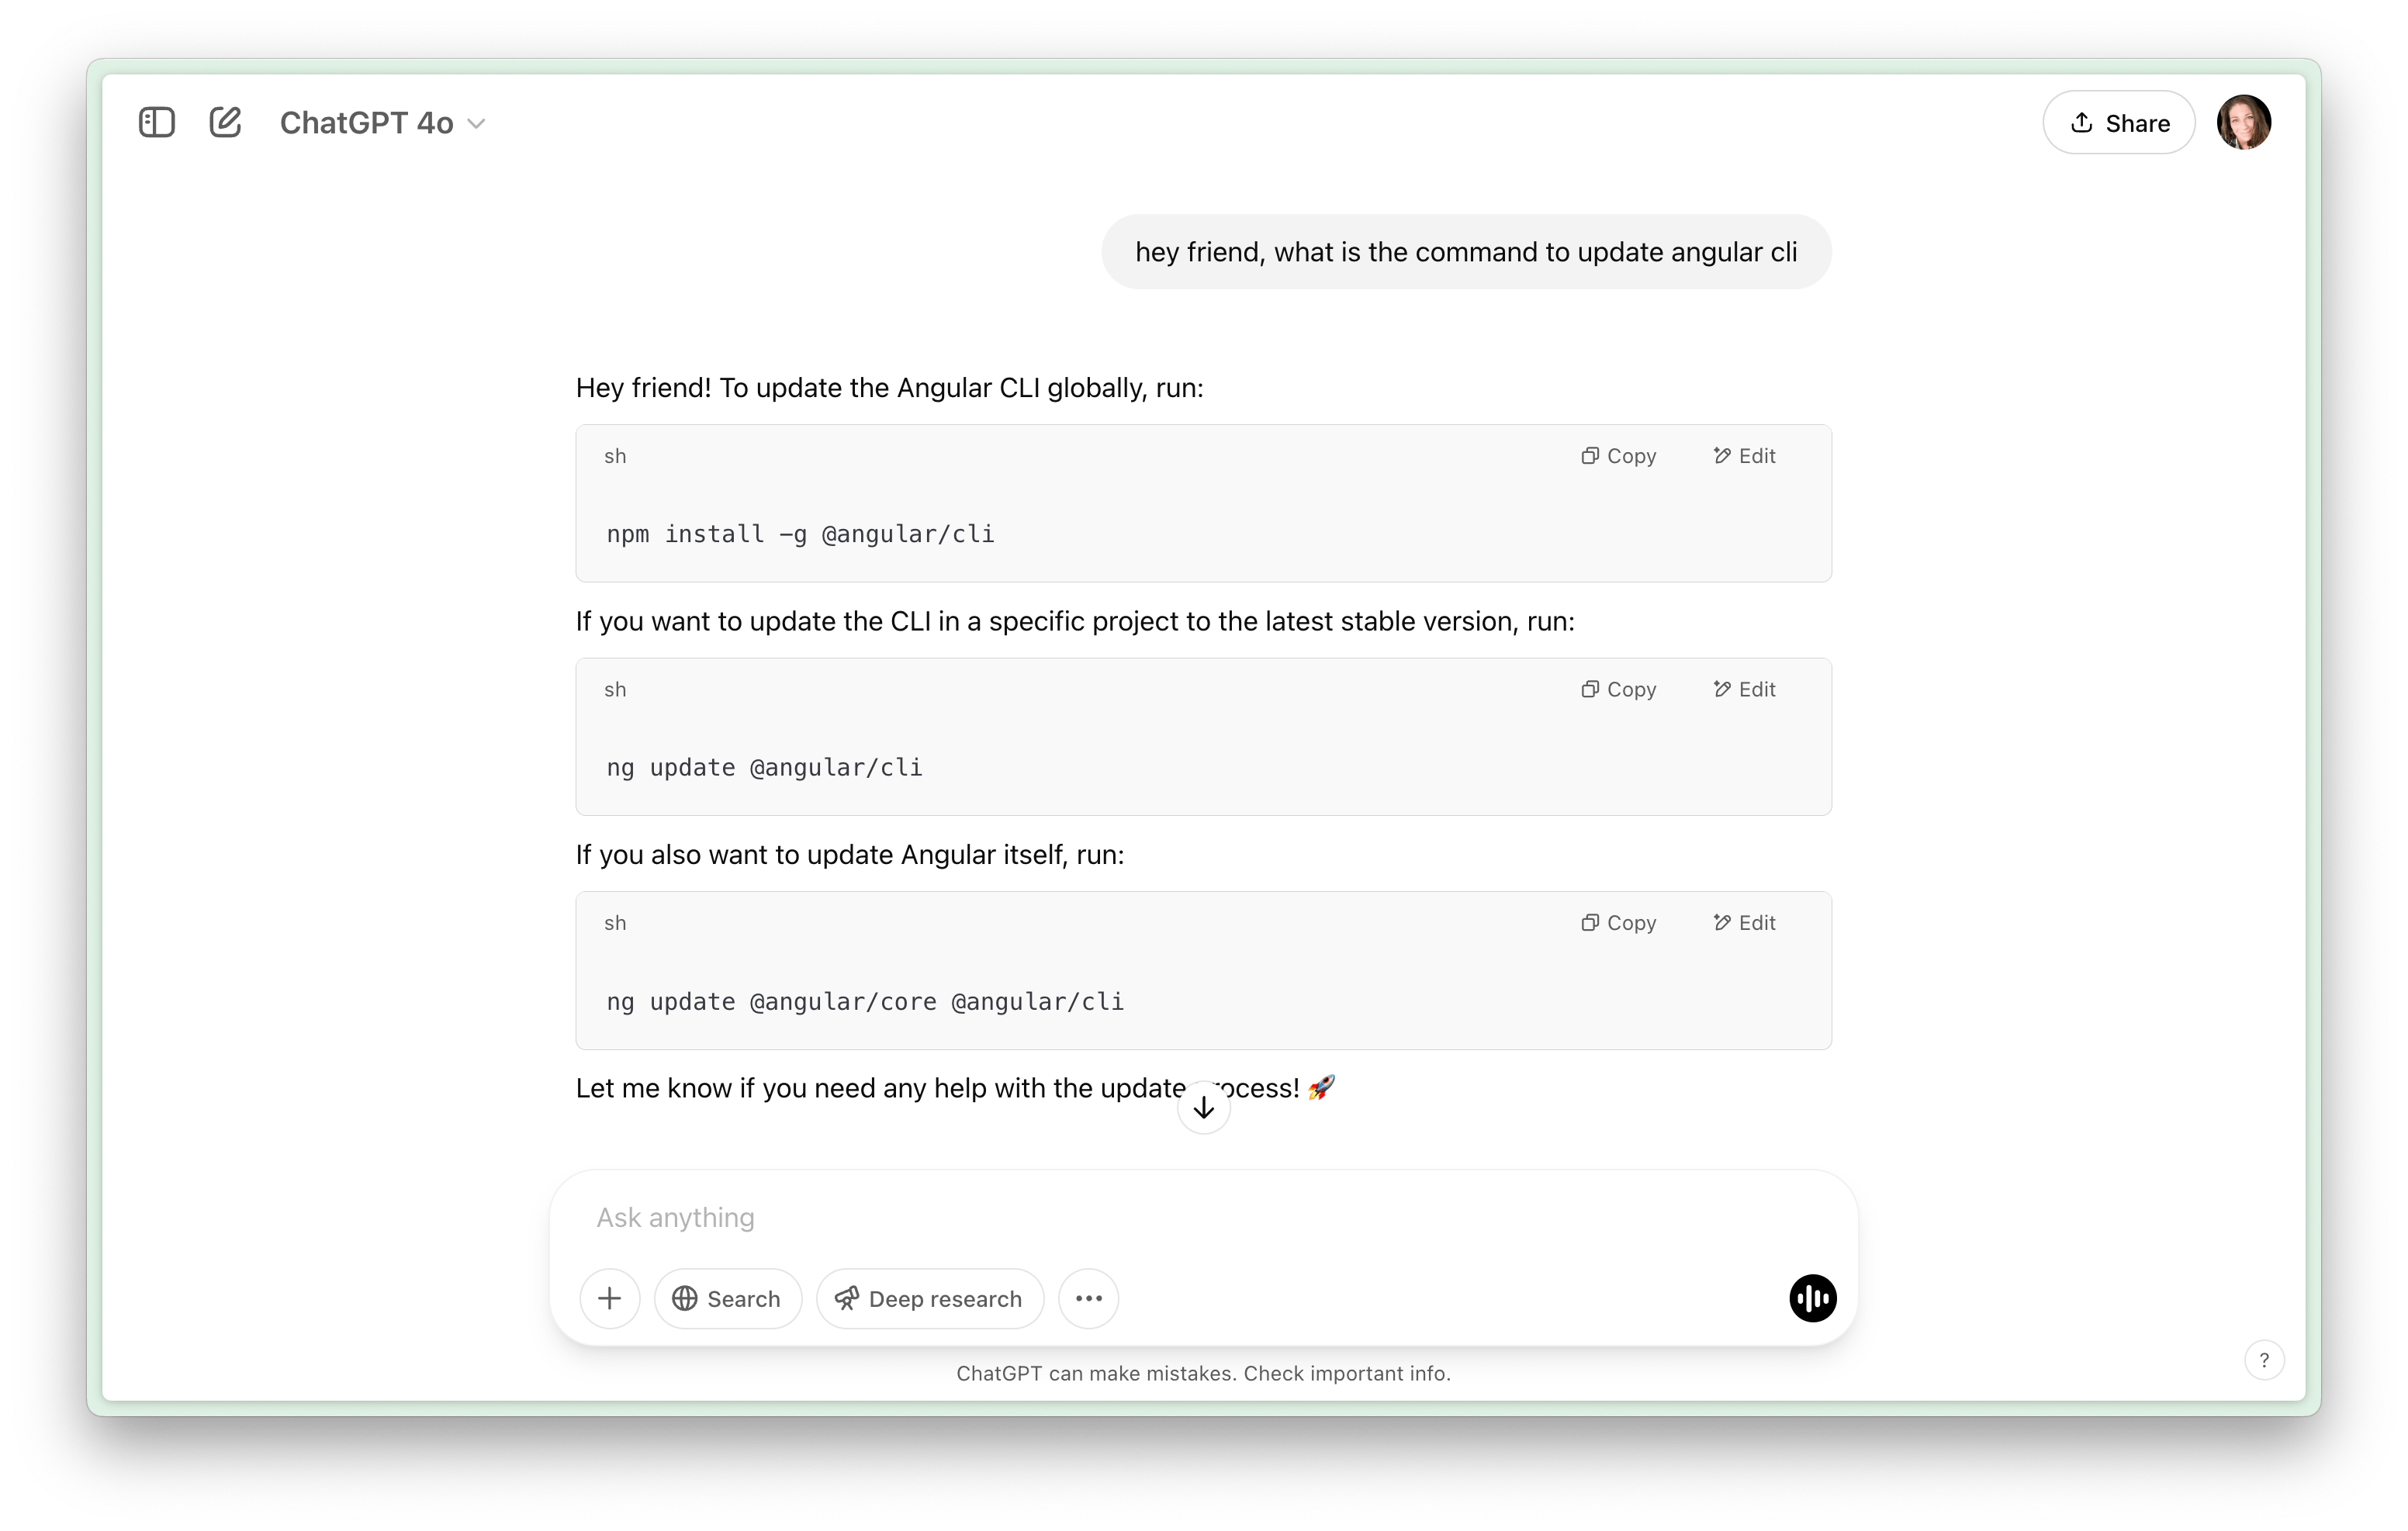
Task: Select the user message about angular cli
Action: click(x=1466, y=252)
